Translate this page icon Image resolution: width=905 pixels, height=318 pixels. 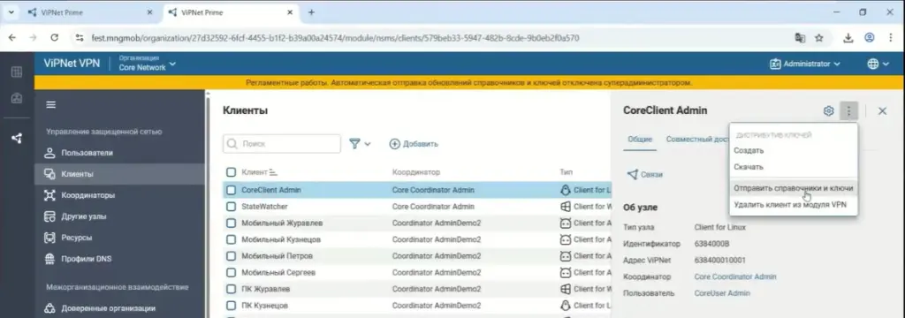[x=800, y=38]
